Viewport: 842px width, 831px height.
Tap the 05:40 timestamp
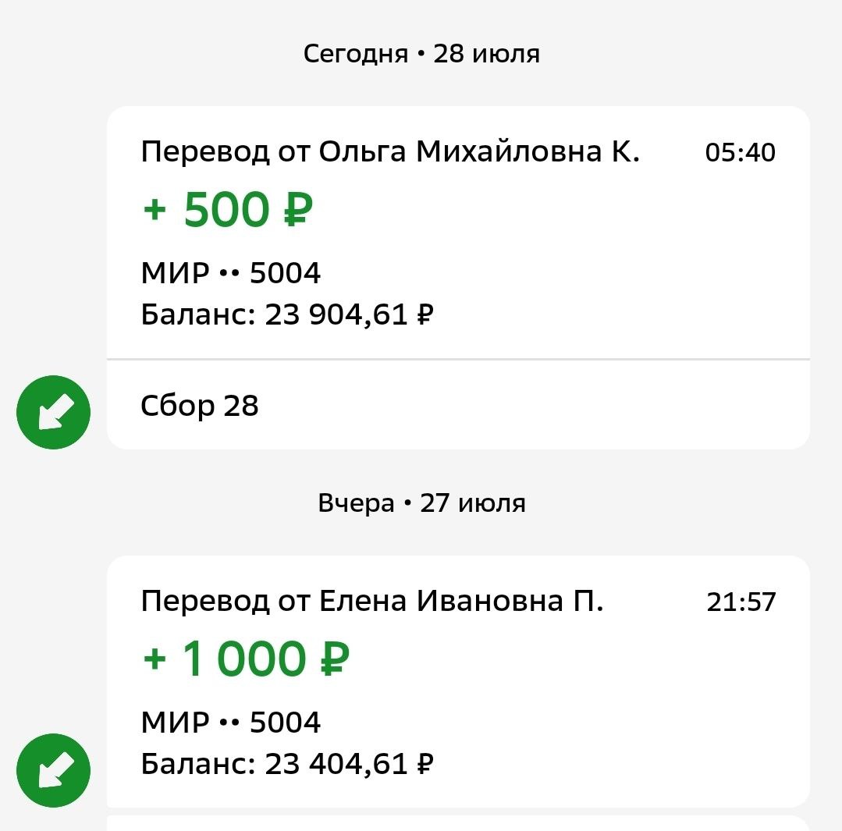pos(740,152)
